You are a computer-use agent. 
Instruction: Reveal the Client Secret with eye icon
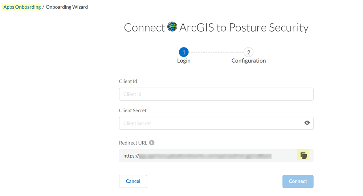[x=307, y=123]
